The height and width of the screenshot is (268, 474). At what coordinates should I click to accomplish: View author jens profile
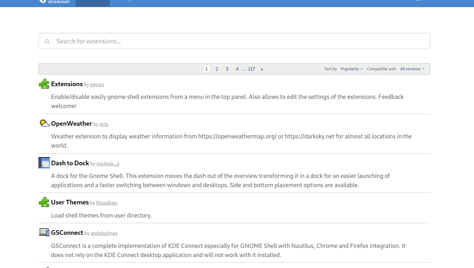pos(104,124)
